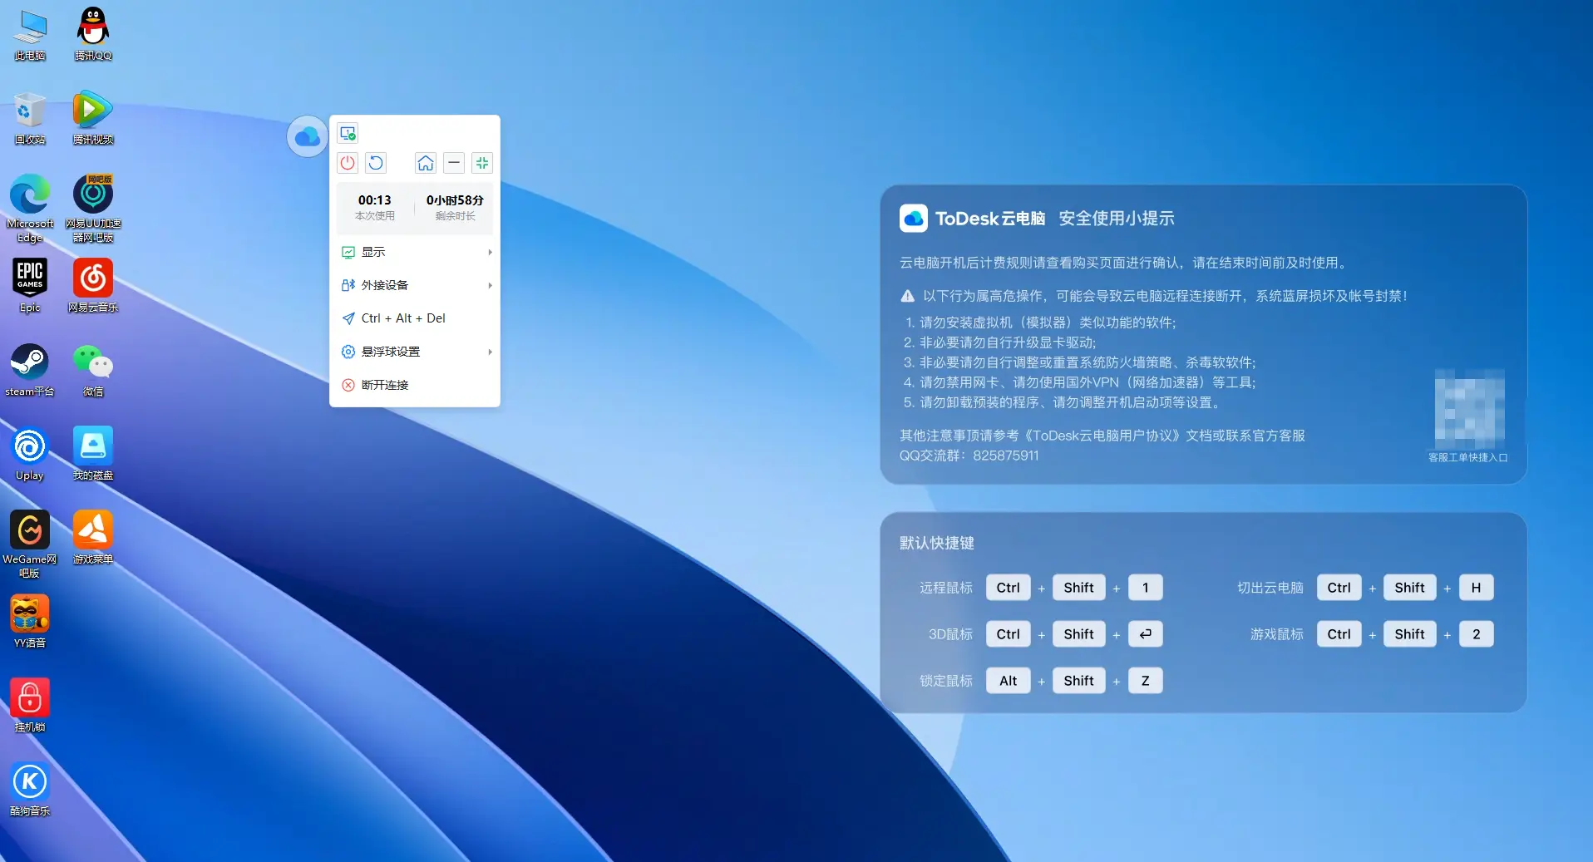
Task: Click the 0小时58分 remaining time value
Action: (x=455, y=200)
